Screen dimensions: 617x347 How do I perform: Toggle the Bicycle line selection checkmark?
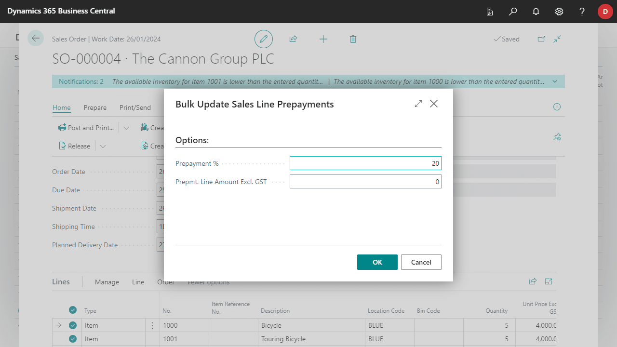pyautogui.click(x=73, y=325)
